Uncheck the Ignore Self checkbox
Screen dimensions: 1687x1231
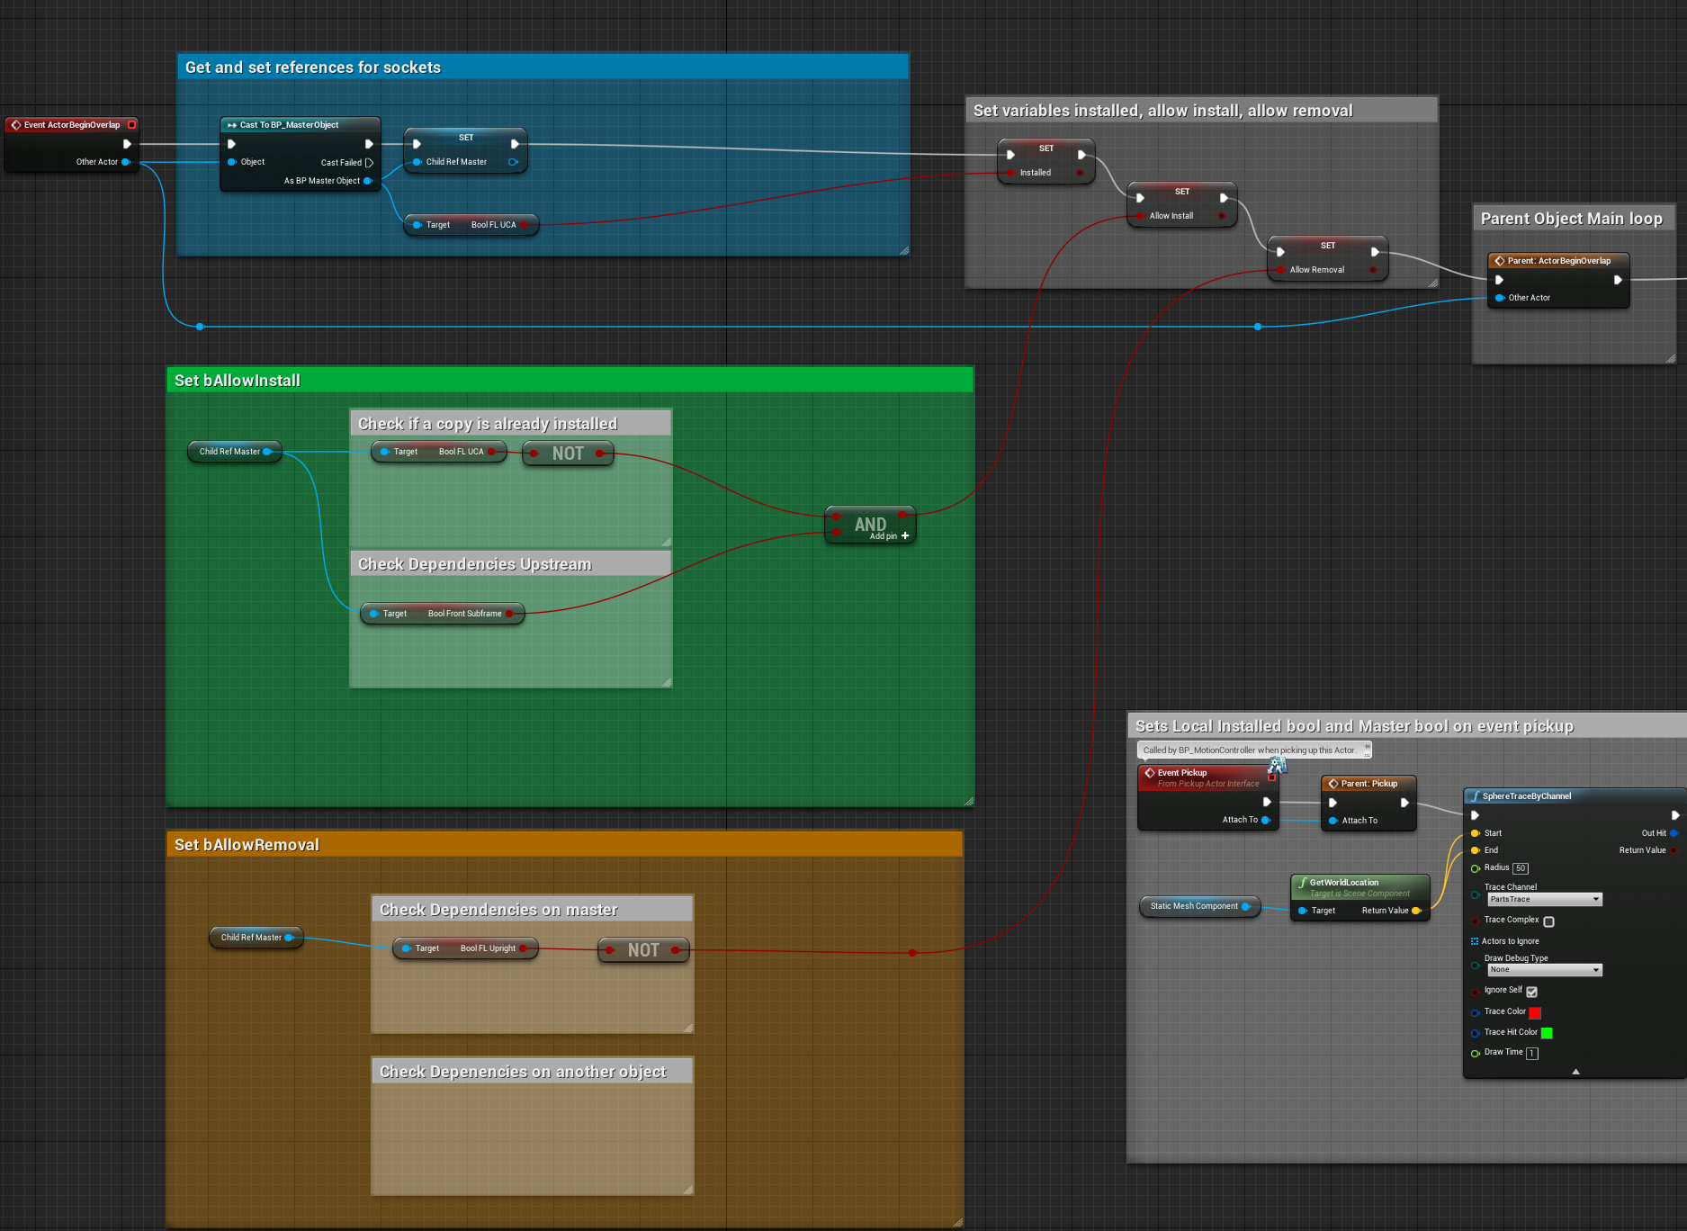pos(1531,992)
